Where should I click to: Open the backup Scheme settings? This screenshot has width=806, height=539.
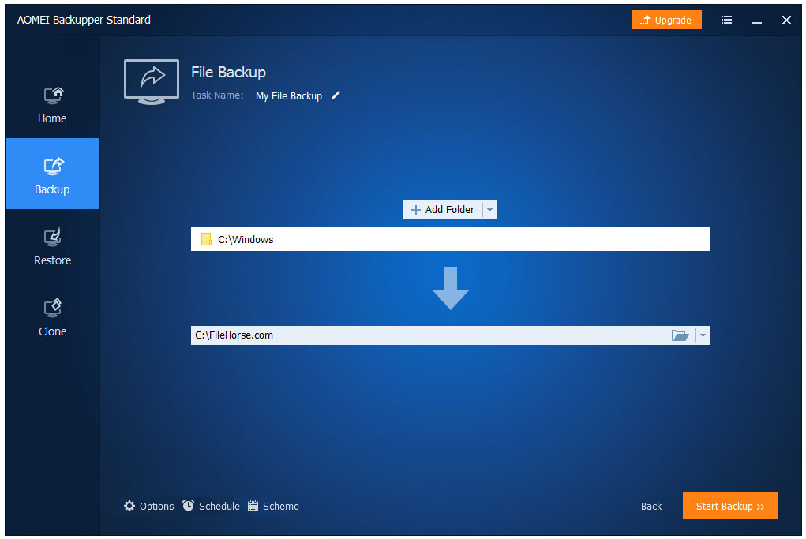point(273,506)
